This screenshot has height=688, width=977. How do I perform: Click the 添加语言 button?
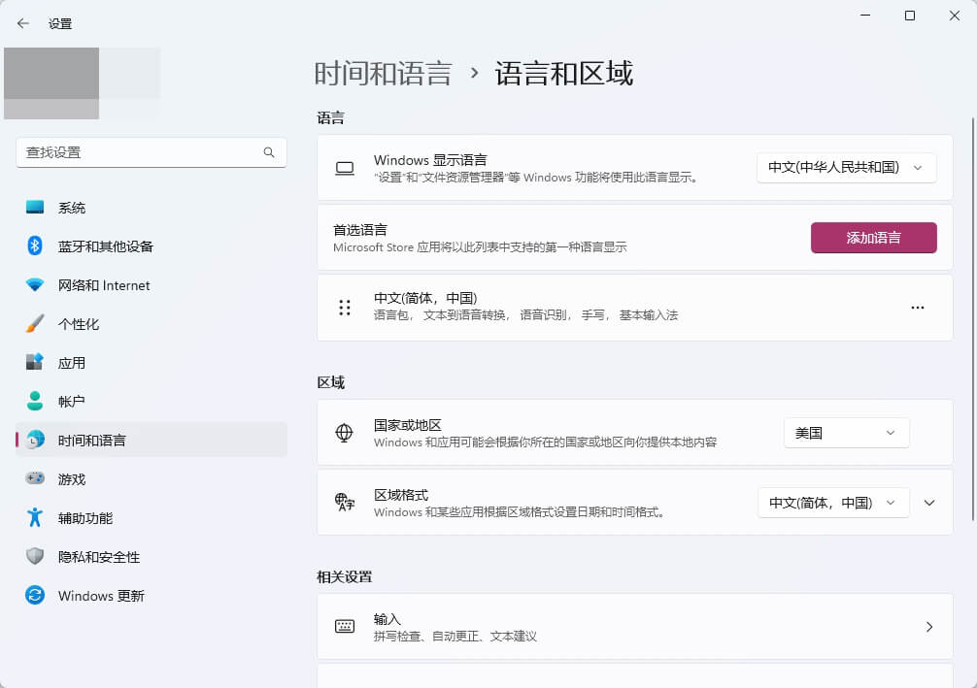pos(873,238)
